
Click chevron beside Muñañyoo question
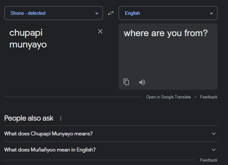tap(214, 150)
